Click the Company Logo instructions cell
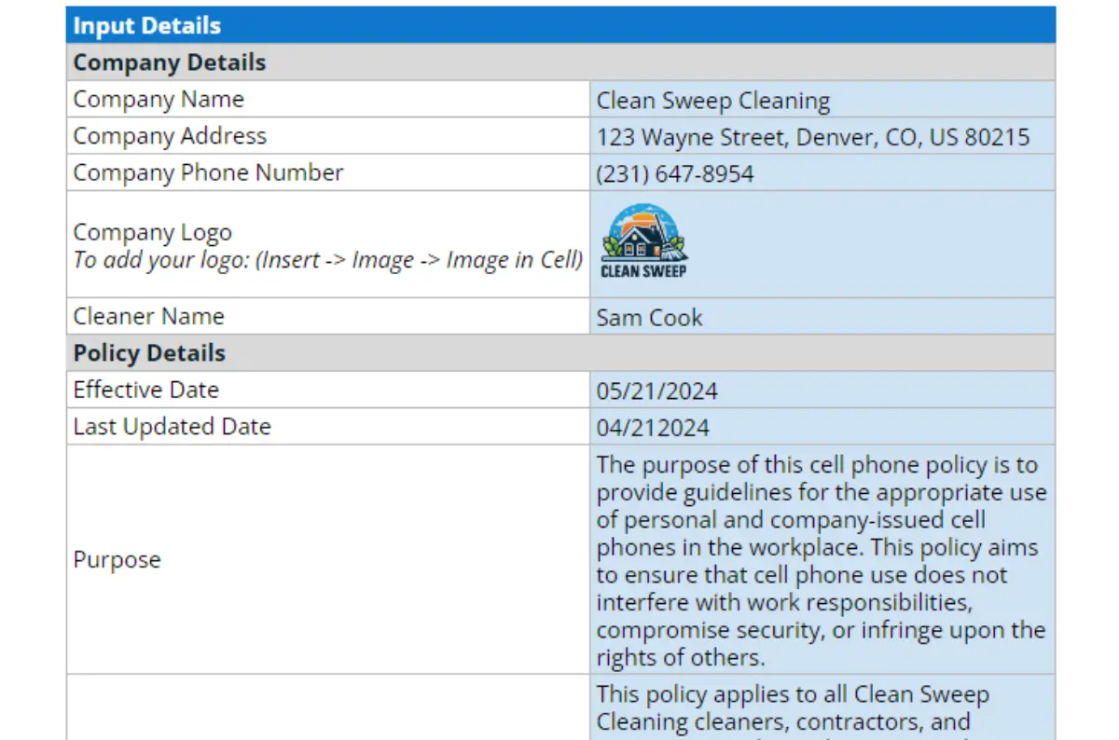The width and height of the screenshot is (1119, 740). point(327,245)
